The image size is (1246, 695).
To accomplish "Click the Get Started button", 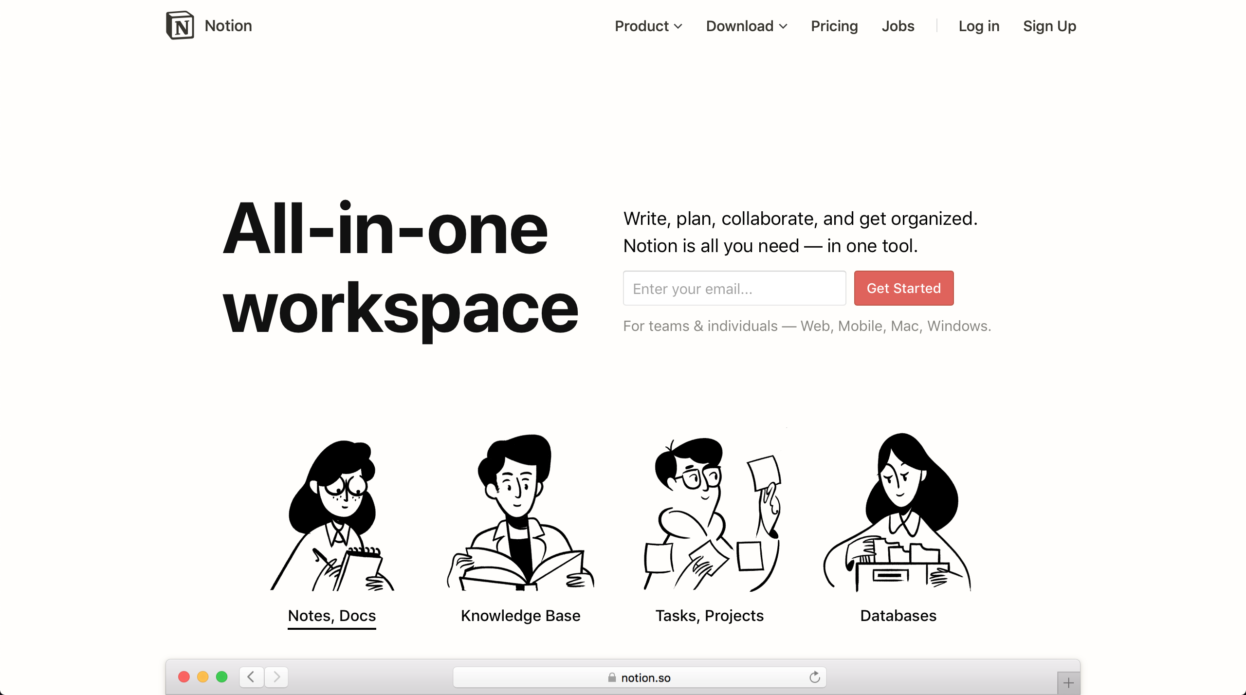I will point(904,288).
